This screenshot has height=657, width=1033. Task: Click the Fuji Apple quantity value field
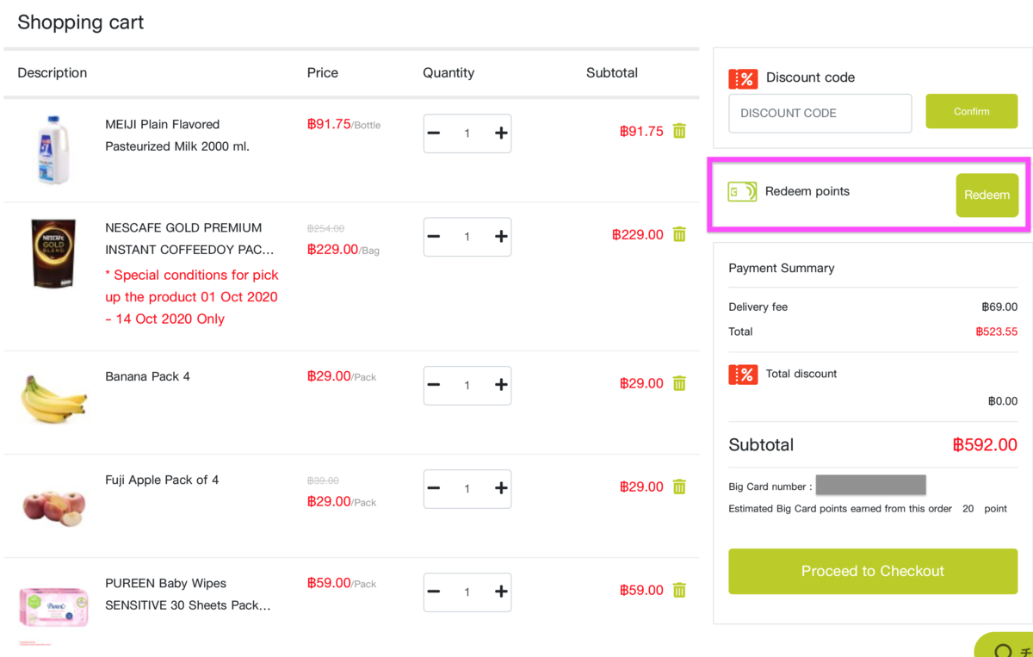467,488
